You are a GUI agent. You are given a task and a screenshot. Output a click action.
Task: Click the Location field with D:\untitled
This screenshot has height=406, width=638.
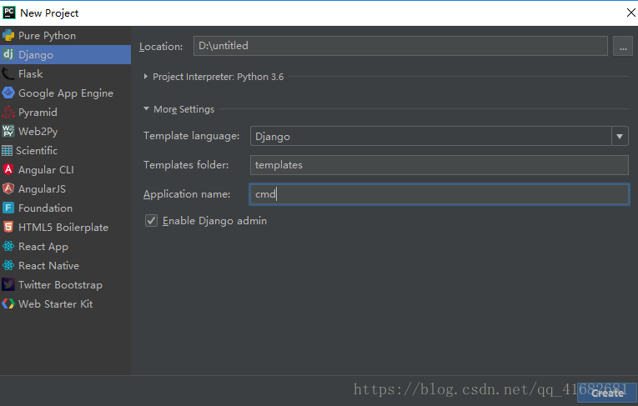[400, 46]
